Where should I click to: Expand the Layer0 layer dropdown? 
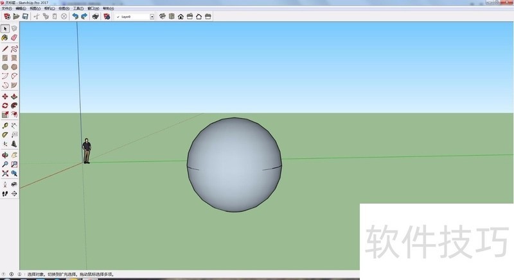152,17
